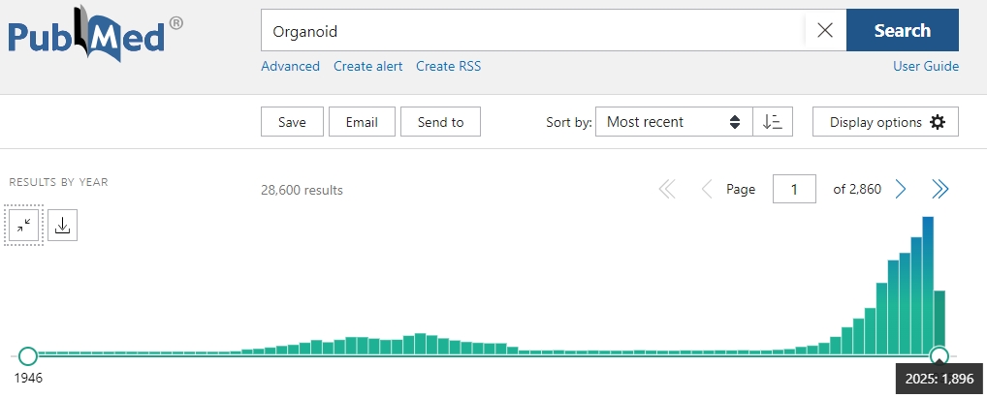Click the Search button
The image size is (987, 398).
pyautogui.click(x=902, y=30)
